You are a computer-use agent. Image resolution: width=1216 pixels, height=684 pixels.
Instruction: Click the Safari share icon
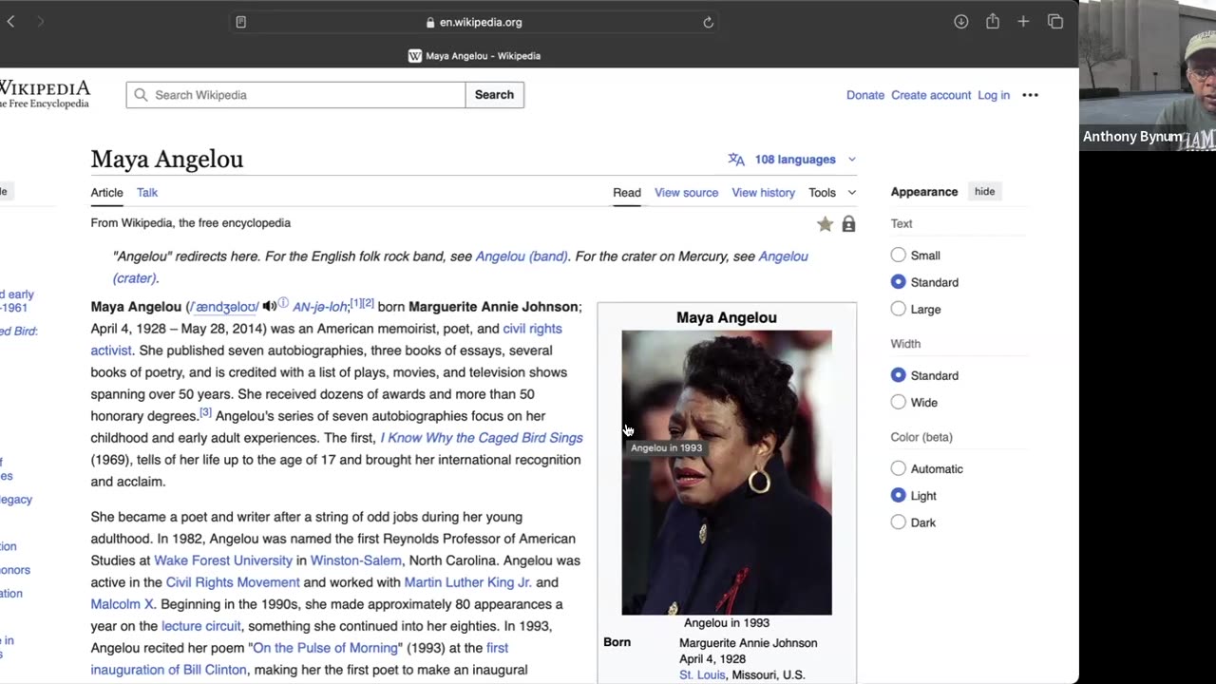click(x=993, y=21)
